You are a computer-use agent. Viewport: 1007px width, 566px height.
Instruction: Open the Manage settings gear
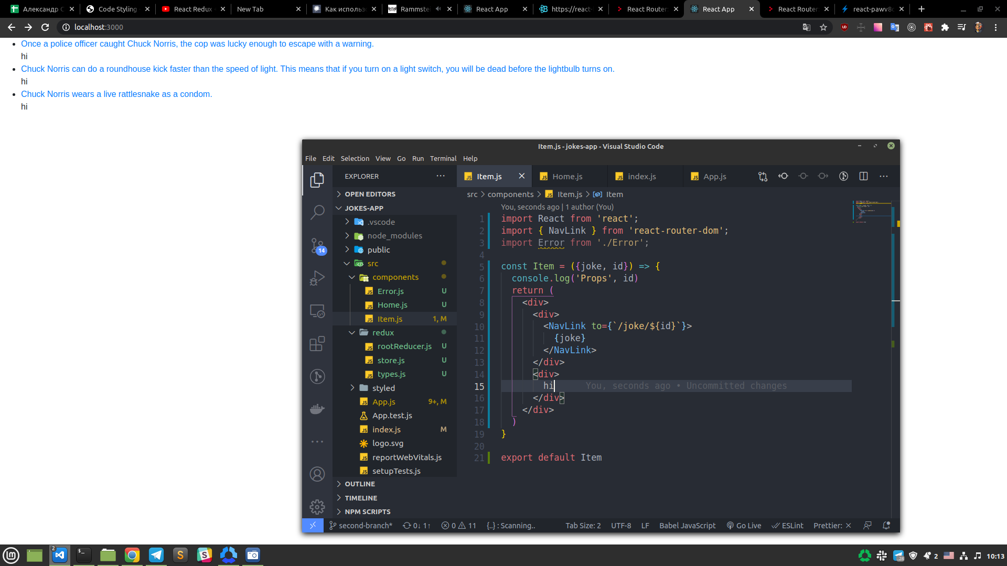[317, 507]
